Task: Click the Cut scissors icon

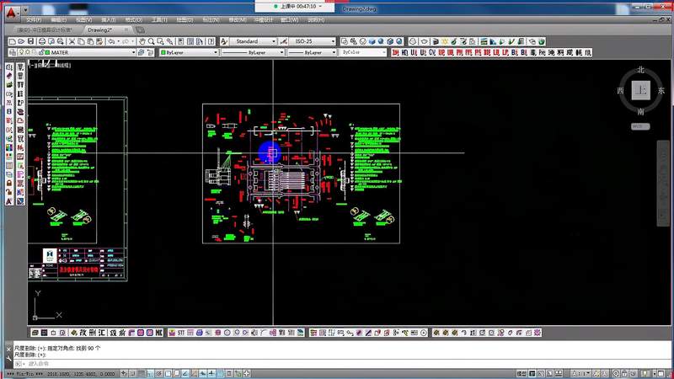Action: 72,41
